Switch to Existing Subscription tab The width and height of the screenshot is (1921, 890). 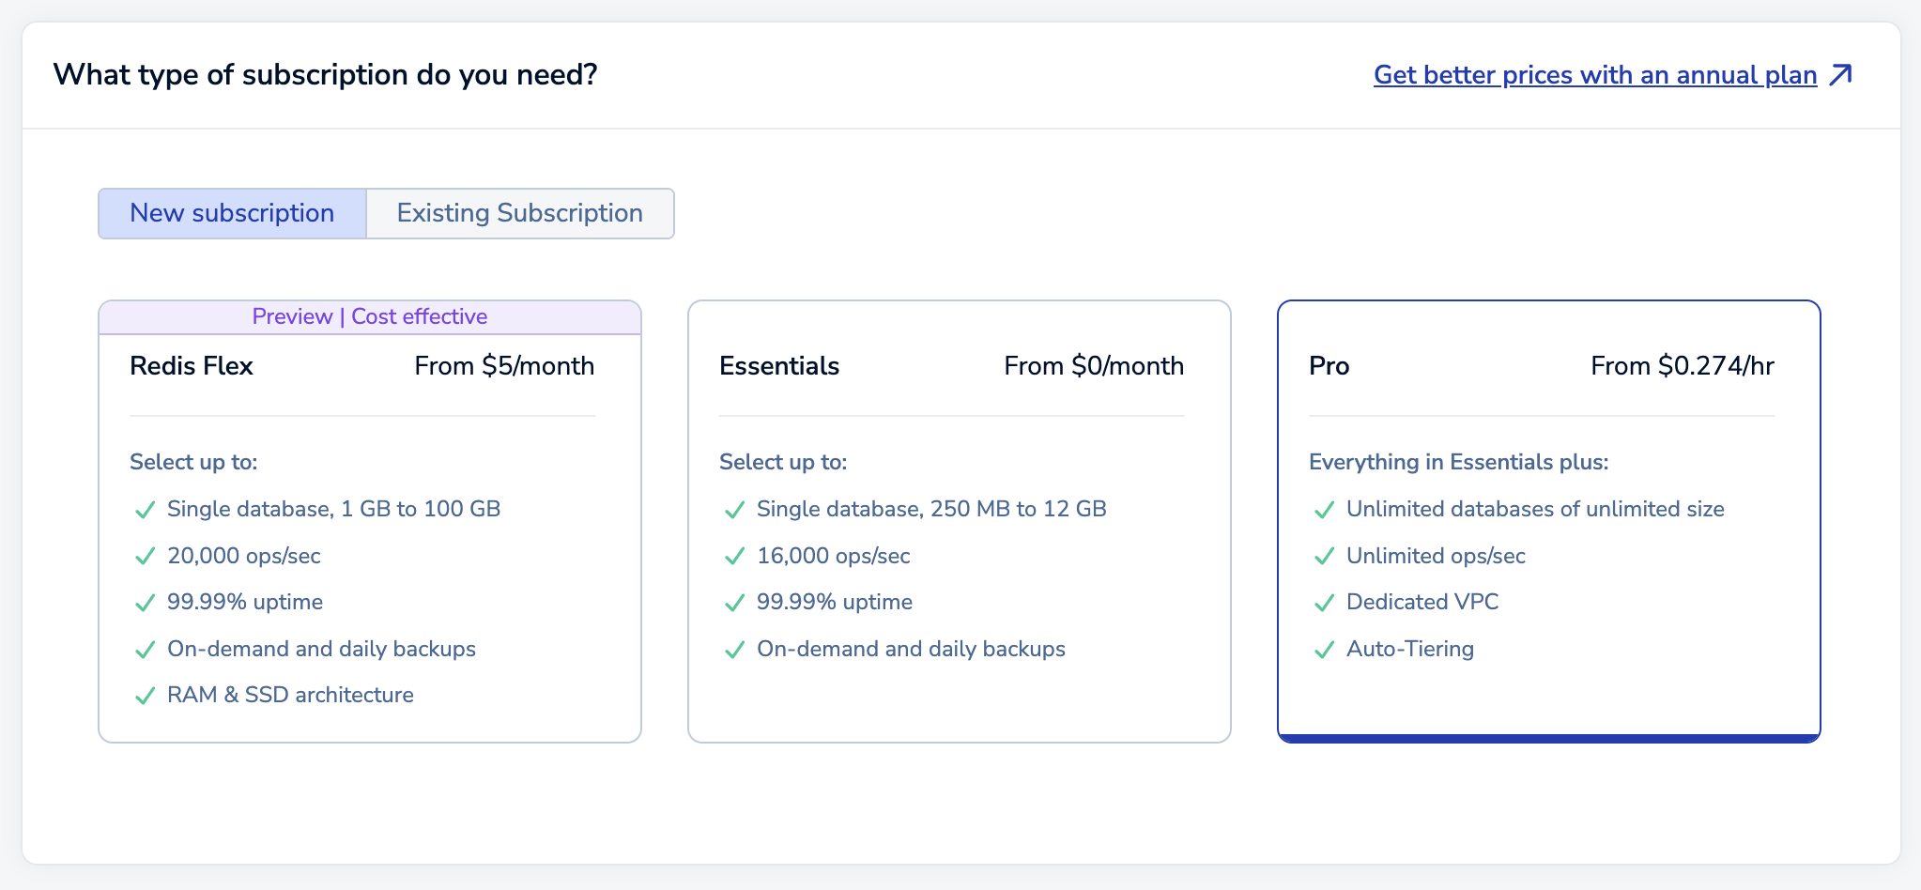(x=520, y=213)
